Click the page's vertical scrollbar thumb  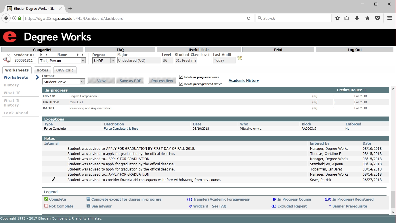(393, 199)
